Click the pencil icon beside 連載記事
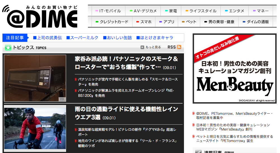This screenshot has height=153, width=280. [198, 151]
